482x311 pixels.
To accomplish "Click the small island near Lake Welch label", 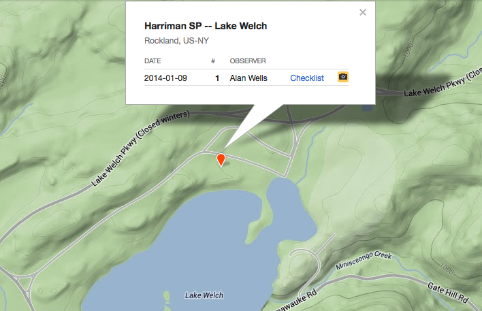I will coord(166,297).
